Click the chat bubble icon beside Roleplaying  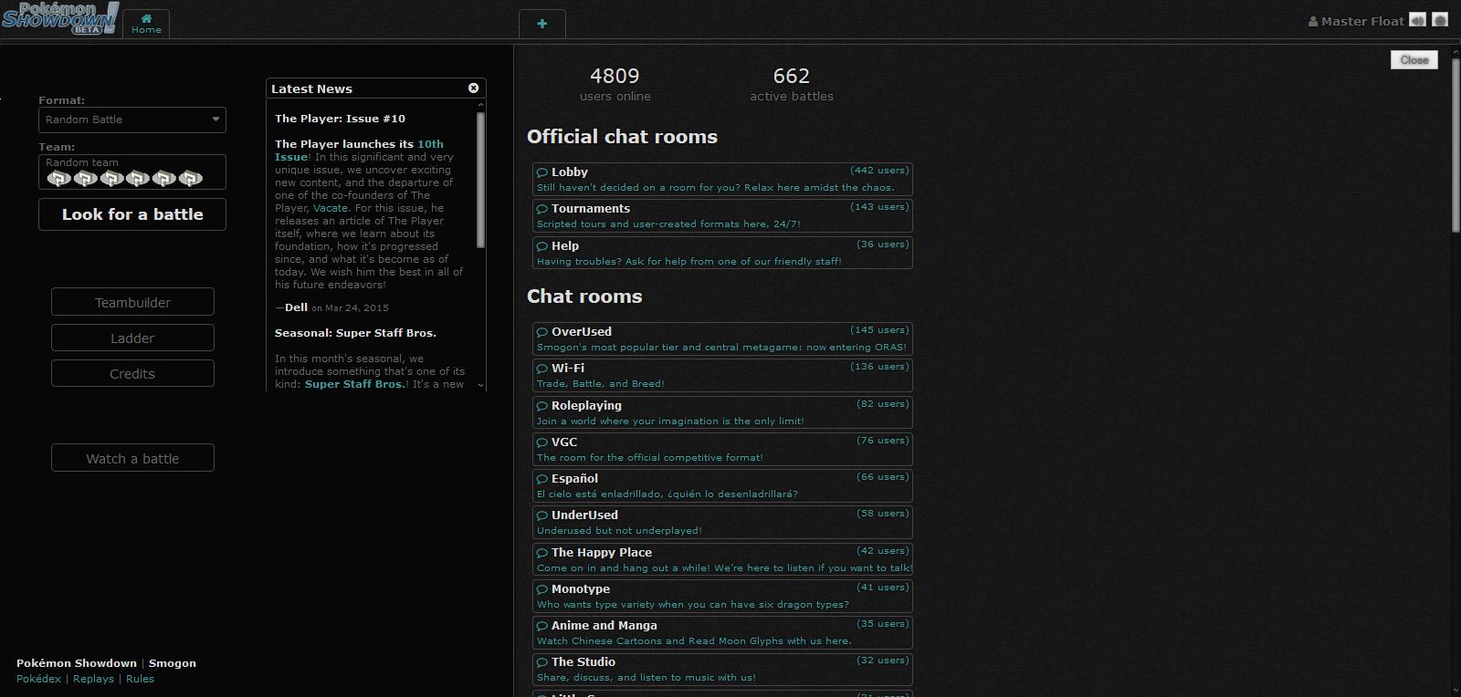(542, 406)
